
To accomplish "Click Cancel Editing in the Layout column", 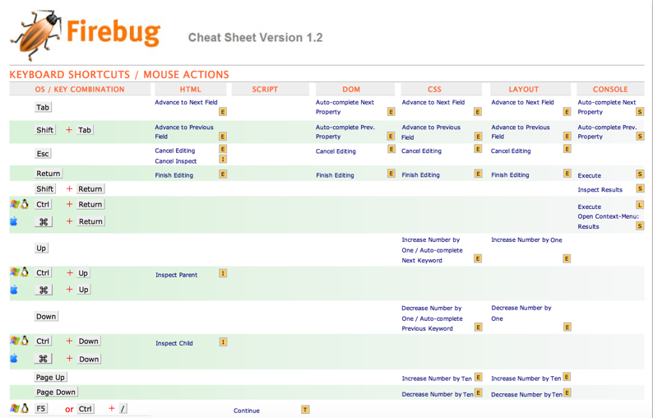I will click(511, 151).
